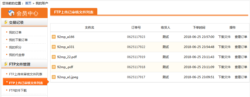The image size is (250, 97).
Task: Open the 我的订单 sidebar item
Action: 15,33
